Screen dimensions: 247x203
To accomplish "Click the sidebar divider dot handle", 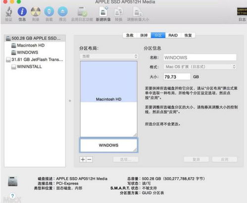I will 70,101.
